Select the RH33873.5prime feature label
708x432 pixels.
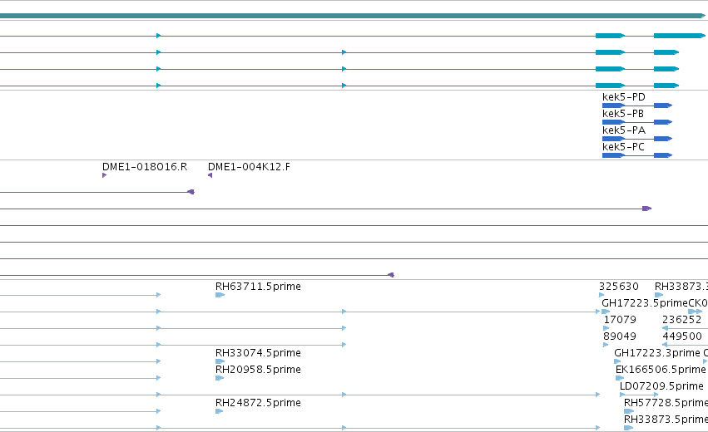666,420
